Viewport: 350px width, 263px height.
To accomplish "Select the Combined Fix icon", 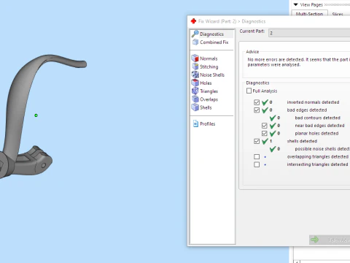I will pos(195,42).
